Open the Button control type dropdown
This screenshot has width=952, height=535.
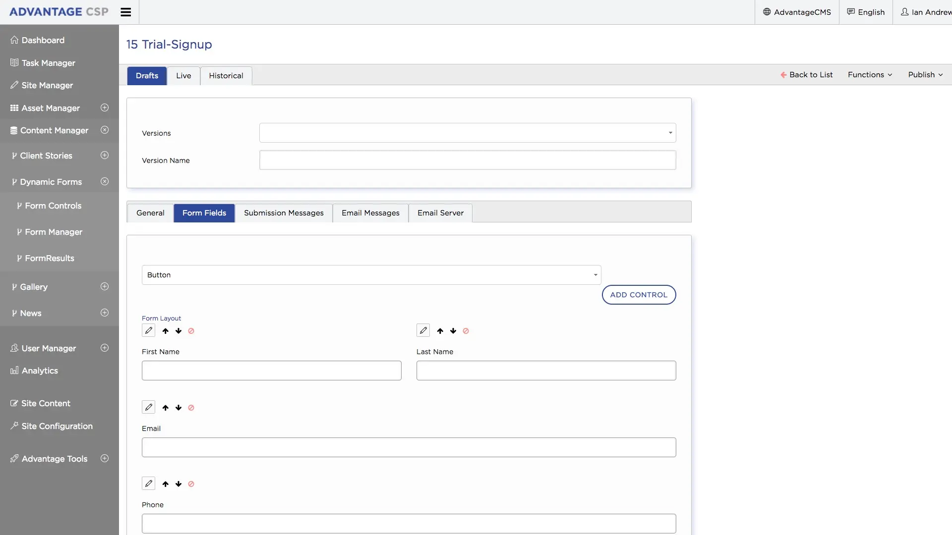click(x=371, y=275)
